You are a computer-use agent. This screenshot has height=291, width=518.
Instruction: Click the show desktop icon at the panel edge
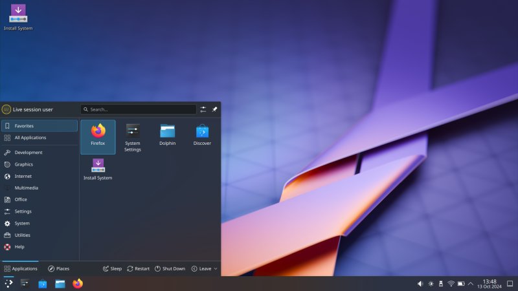click(x=510, y=284)
